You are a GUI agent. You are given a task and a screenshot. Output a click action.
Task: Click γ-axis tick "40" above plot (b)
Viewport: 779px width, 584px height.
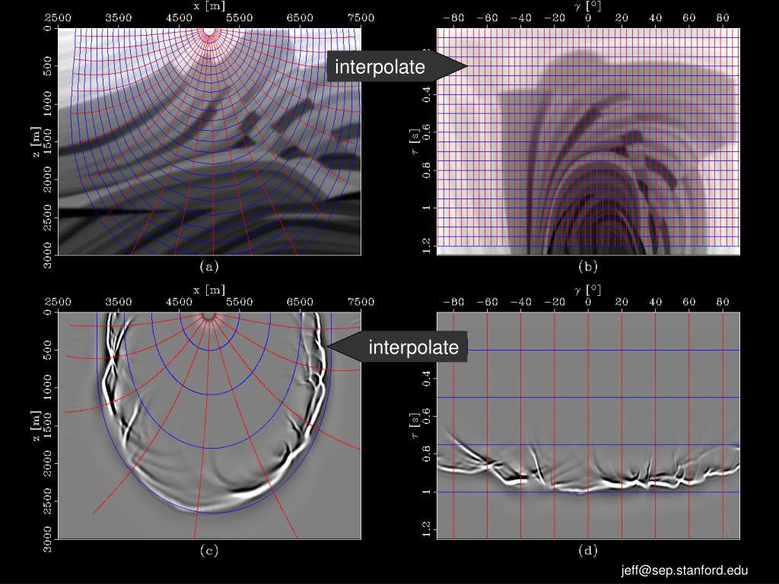(656, 18)
